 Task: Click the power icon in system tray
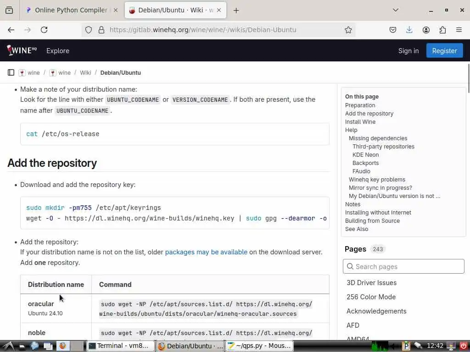(x=463, y=346)
